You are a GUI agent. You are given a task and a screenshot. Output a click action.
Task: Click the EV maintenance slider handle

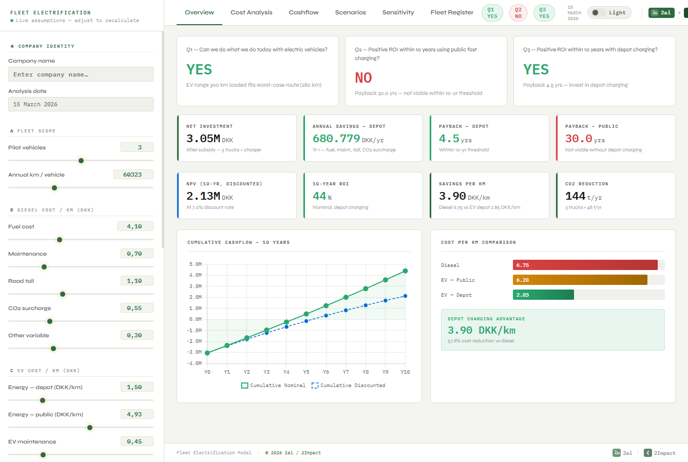43,455
